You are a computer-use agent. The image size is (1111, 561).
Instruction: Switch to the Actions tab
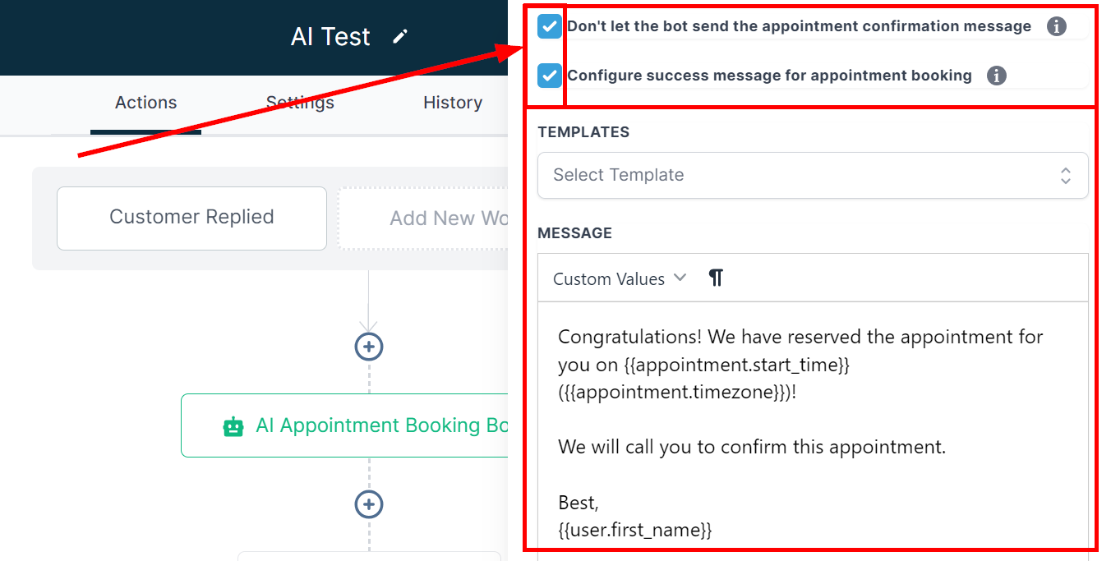coord(145,103)
